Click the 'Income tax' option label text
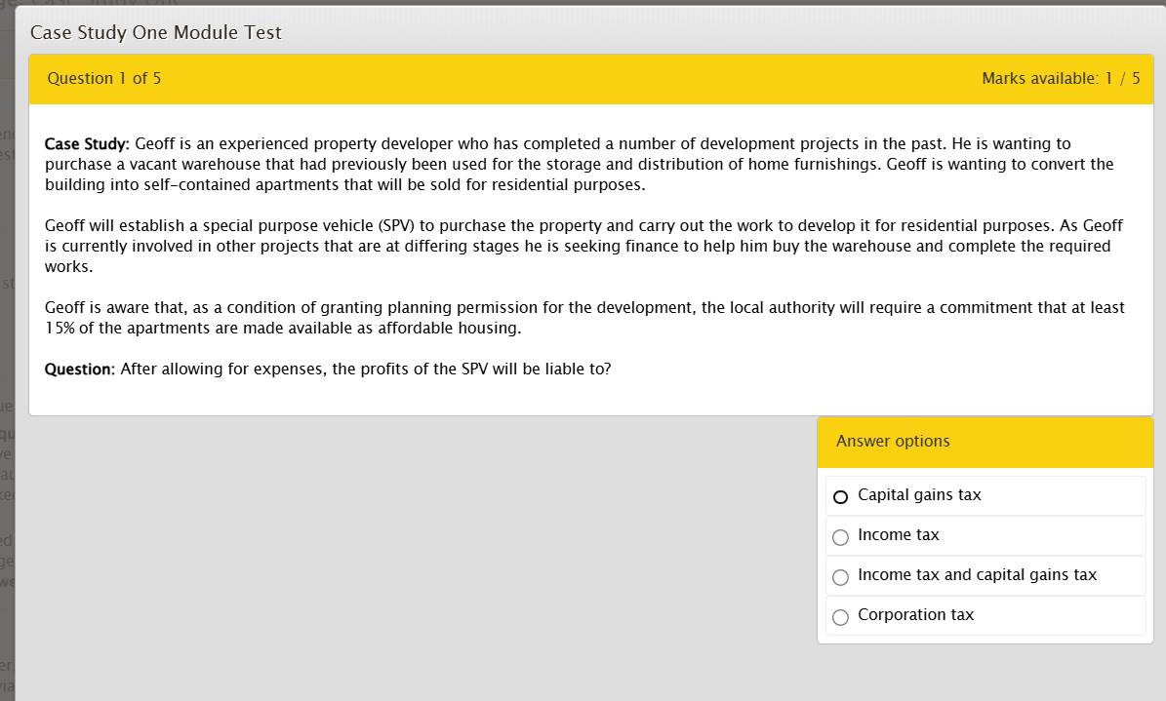Screen dimensions: 1166x701 [x=898, y=535]
